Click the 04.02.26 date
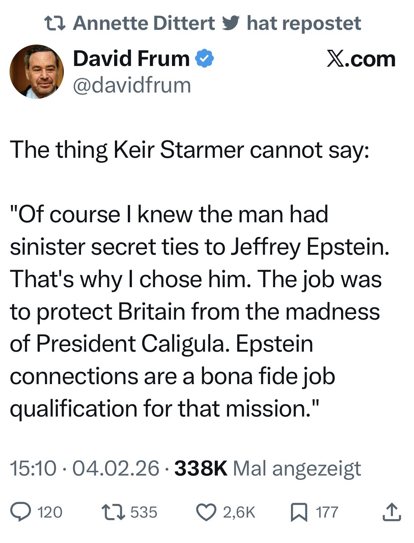The width and height of the screenshot is (414, 543). pyautogui.click(x=116, y=469)
